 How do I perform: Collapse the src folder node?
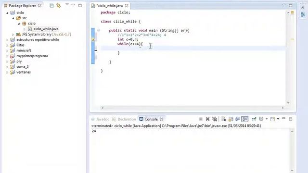(x=13, y=18)
